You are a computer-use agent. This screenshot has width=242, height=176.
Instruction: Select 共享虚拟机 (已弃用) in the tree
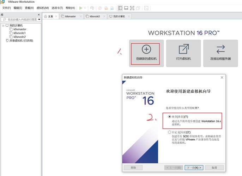[21, 40]
